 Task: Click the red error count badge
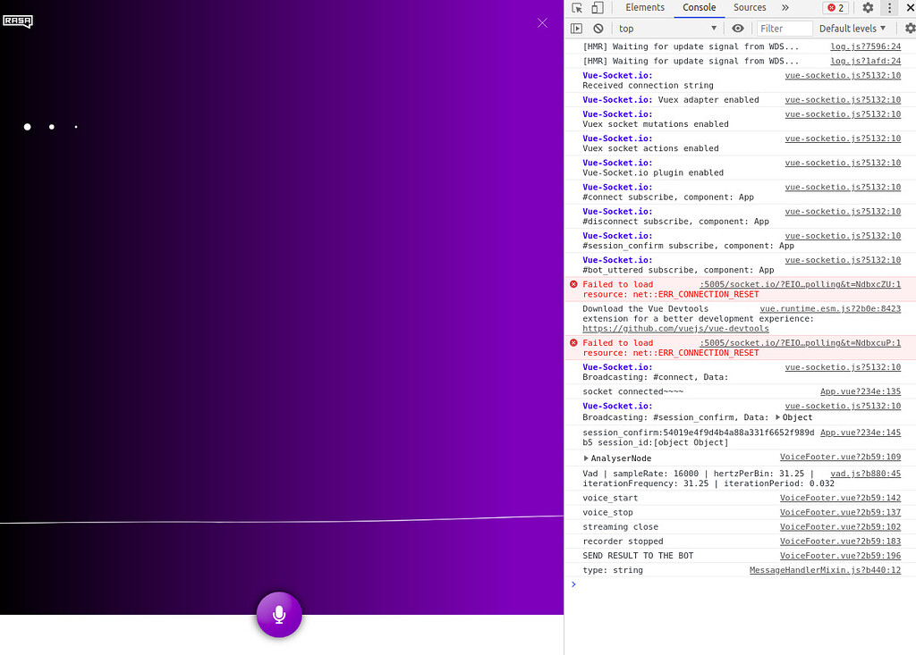tap(835, 7)
